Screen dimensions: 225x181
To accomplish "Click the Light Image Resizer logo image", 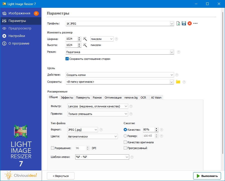I will pos(21,131).
